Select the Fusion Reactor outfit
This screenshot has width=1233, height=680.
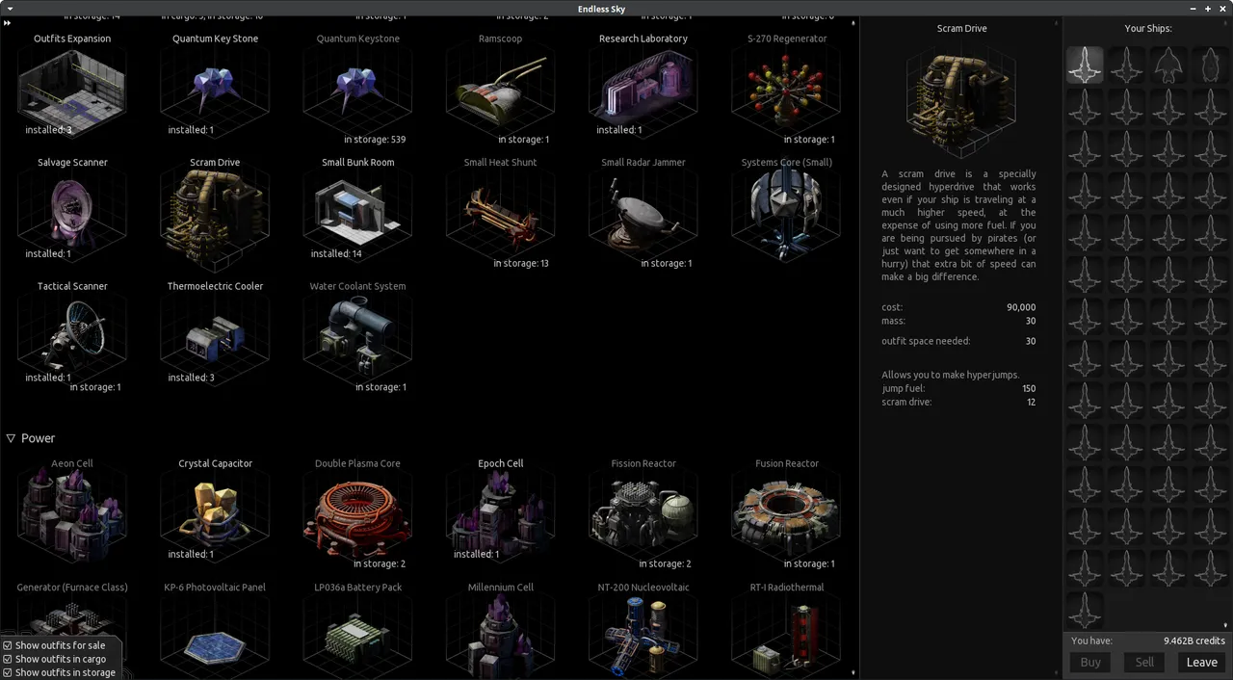click(787, 514)
